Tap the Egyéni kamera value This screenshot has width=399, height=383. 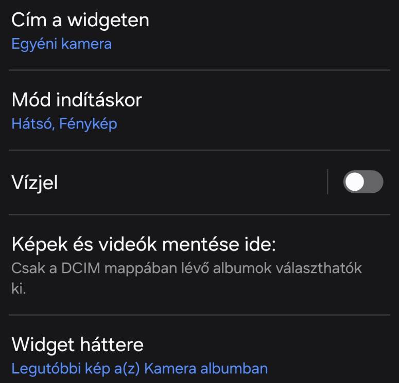[x=62, y=44]
